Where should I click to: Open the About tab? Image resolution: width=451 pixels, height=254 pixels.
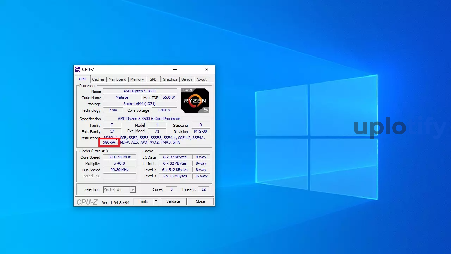[x=202, y=79]
